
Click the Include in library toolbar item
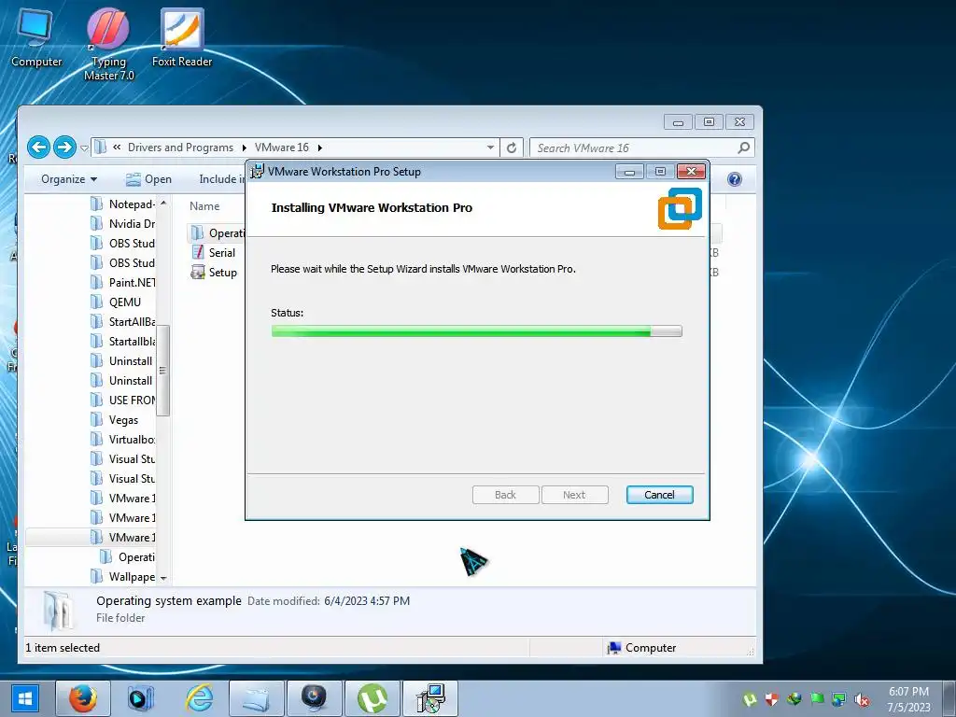(221, 179)
